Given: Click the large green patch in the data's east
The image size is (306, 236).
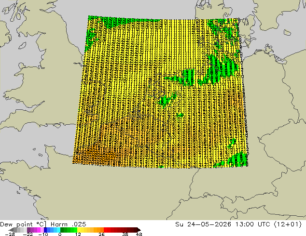Looking at the screenshot, I should pyautogui.click(x=219, y=68).
